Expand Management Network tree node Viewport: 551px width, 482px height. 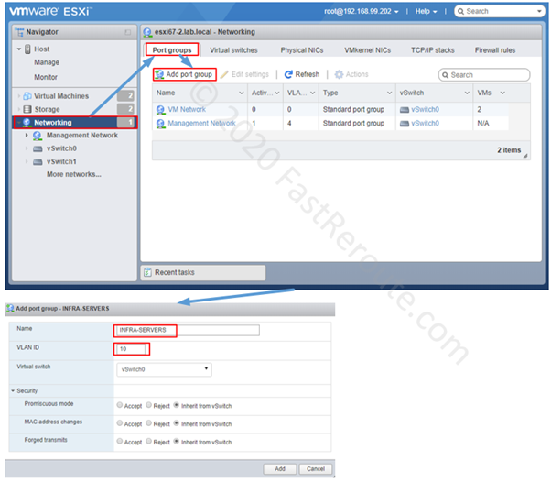pos(27,136)
